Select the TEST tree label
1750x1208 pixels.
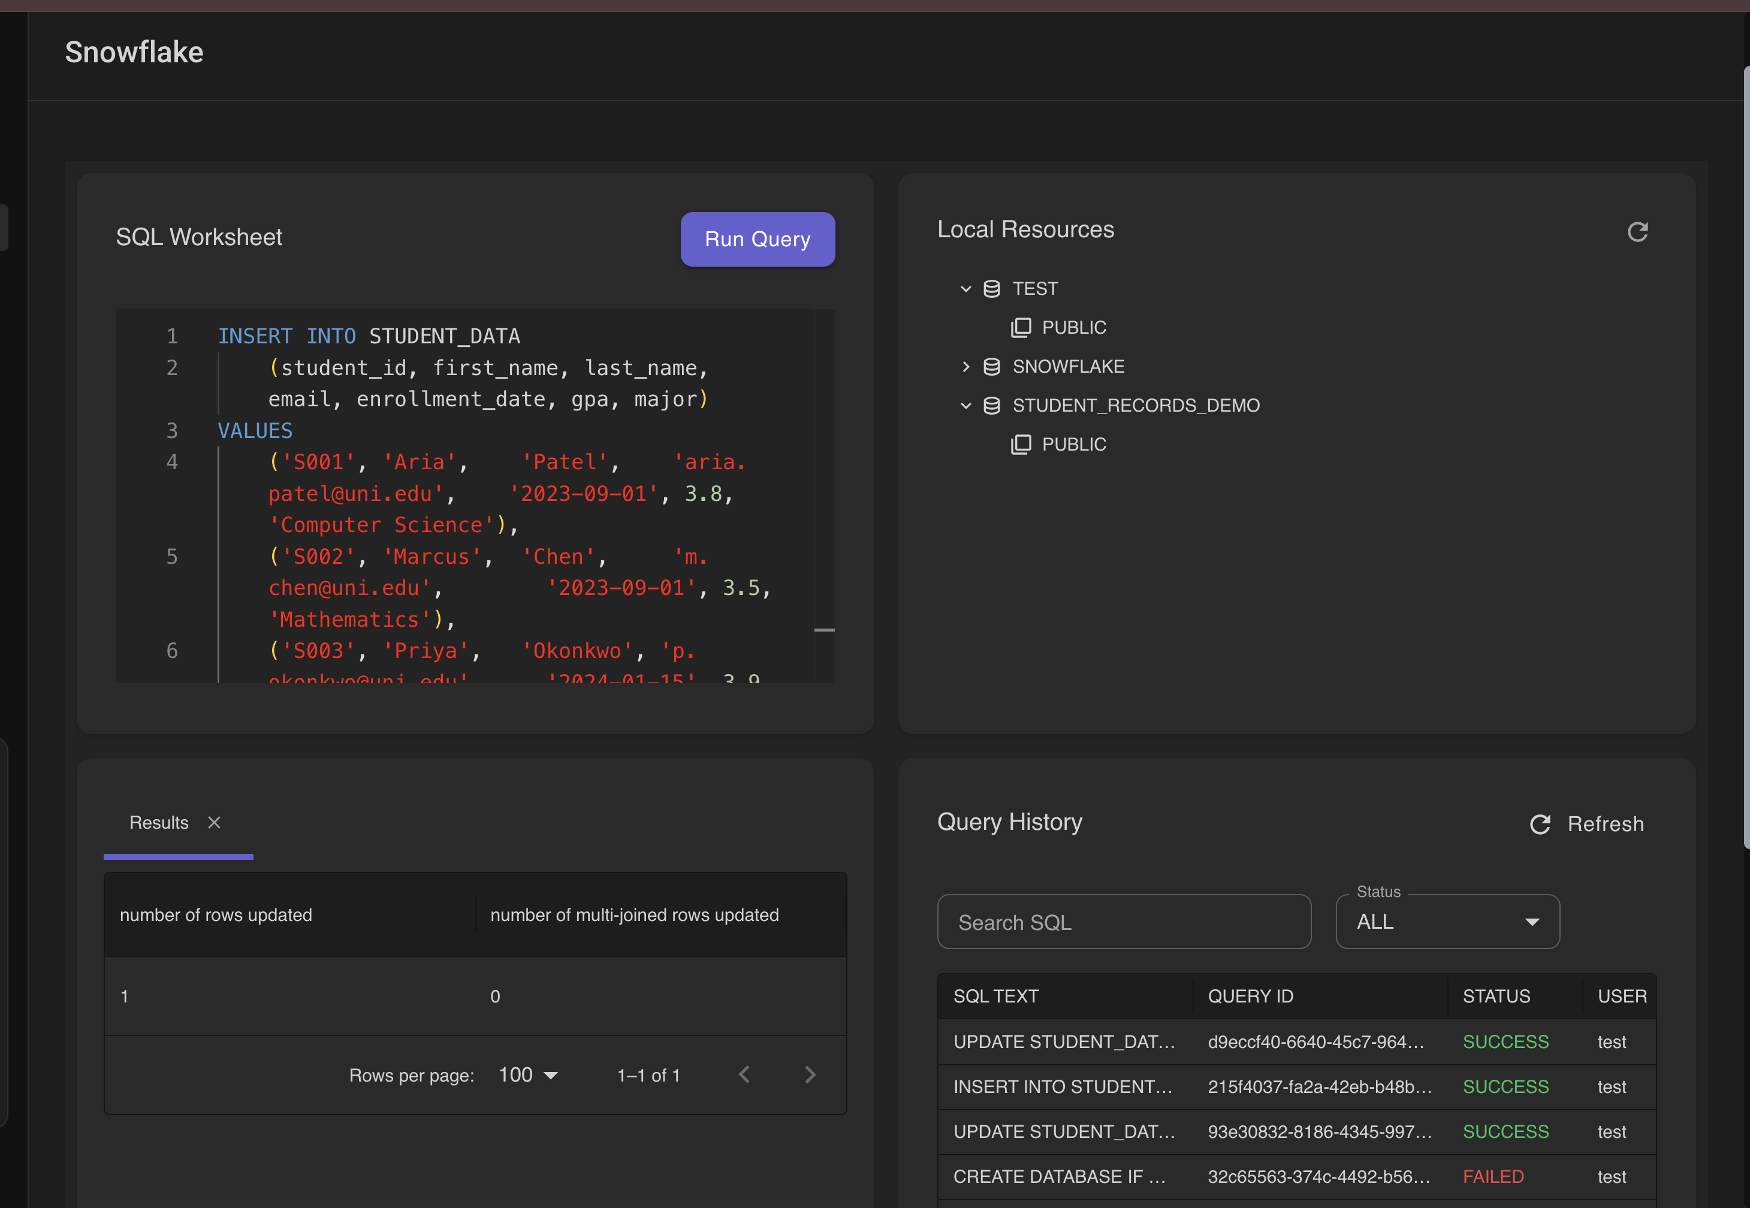pyautogui.click(x=1034, y=289)
